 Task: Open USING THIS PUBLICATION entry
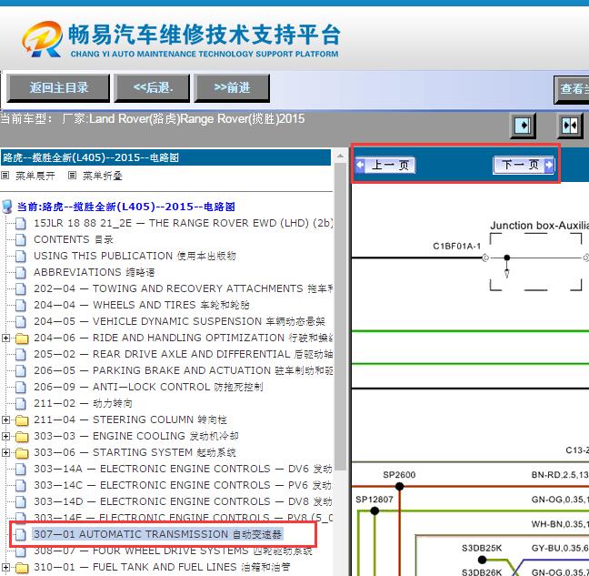[x=135, y=256]
